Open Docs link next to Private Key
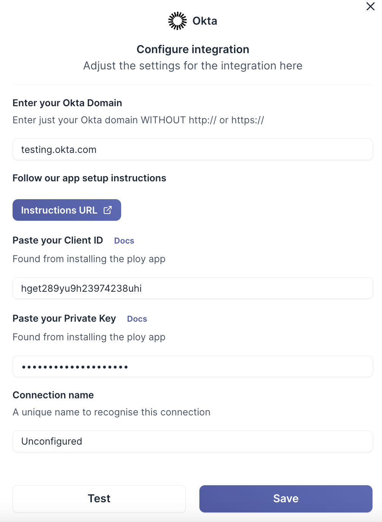 click(x=137, y=319)
